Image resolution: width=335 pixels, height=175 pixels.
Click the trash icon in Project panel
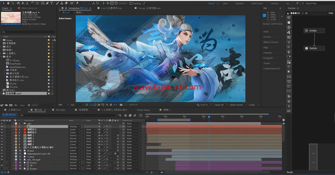[29, 105]
